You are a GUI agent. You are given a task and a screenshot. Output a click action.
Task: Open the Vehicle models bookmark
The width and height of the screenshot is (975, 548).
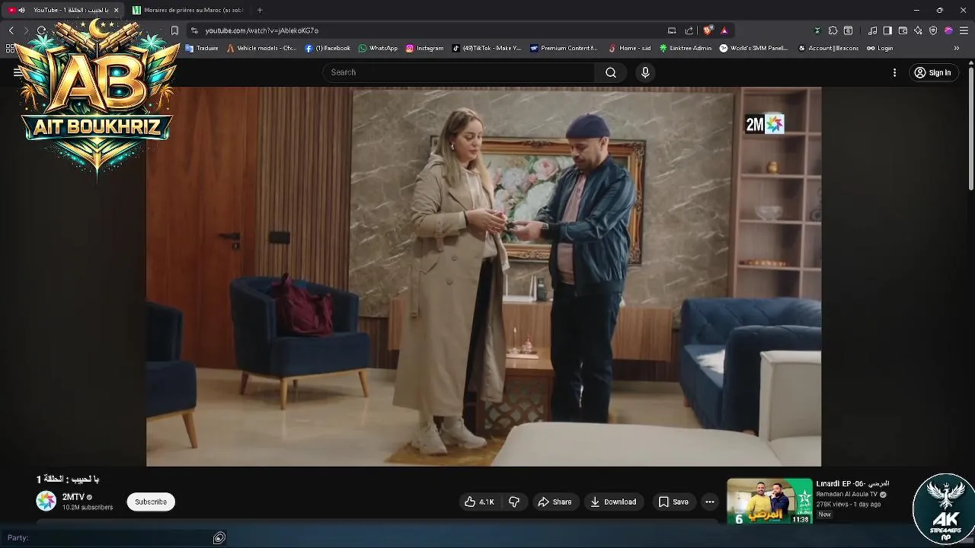pos(261,48)
